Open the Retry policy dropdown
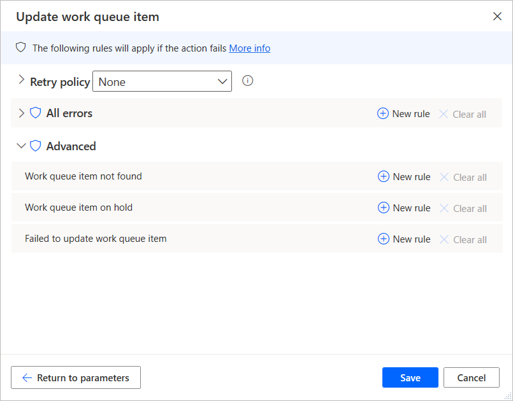513x401 pixels. [x=162, y=81]
